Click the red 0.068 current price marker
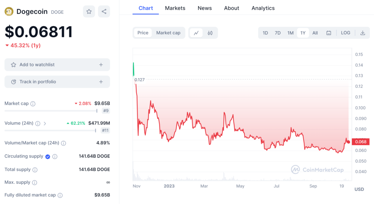 coord(361,142)
